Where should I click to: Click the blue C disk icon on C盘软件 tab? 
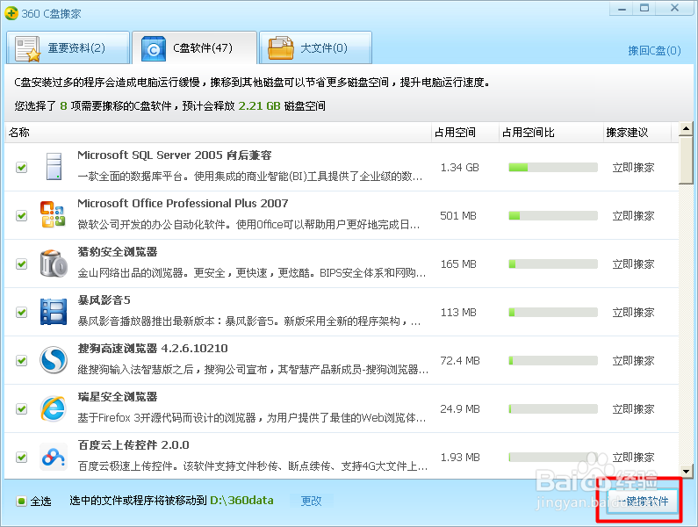tap(154, 49)
